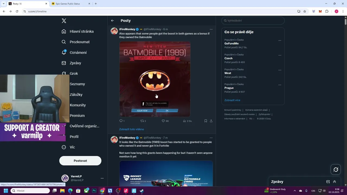Open the reply icon on Batmobile bonus post

click(121, 121)
